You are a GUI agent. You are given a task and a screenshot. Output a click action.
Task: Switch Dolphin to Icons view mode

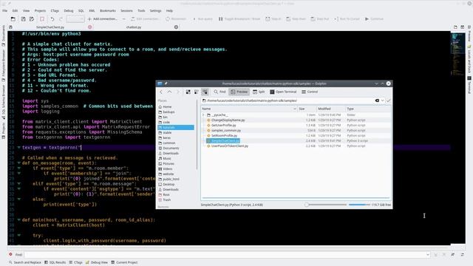point(188,92)
